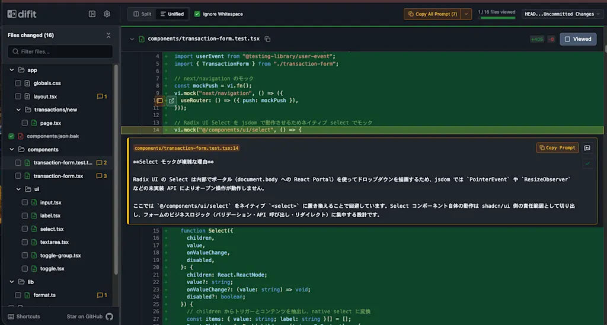The width and height of the screenshot is (607, 325).
Task: Click transaction-form.tsx comment count icon
Action: point(101,176)
